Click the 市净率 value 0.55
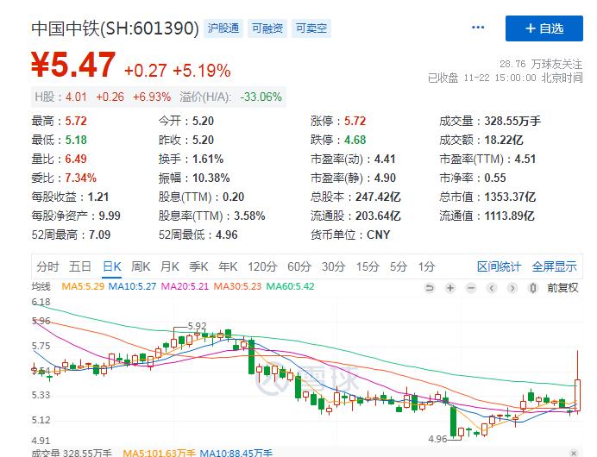This screenshot has height=457, width=597. click(x=495, y=178)
